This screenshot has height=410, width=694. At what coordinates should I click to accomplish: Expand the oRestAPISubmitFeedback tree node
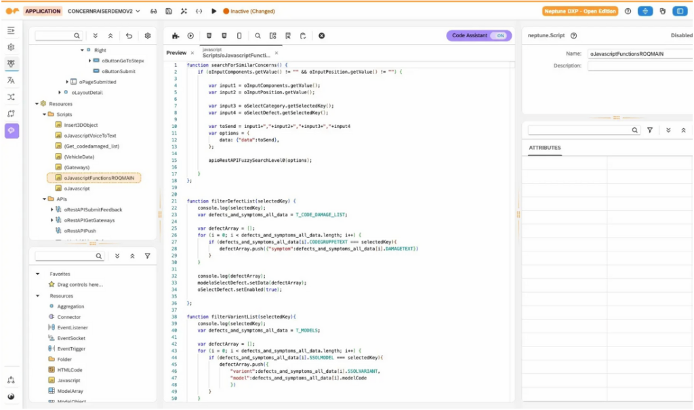pos(52,209)
